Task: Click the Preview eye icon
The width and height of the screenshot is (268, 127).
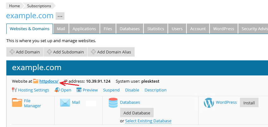Action: tap(79, 90)
